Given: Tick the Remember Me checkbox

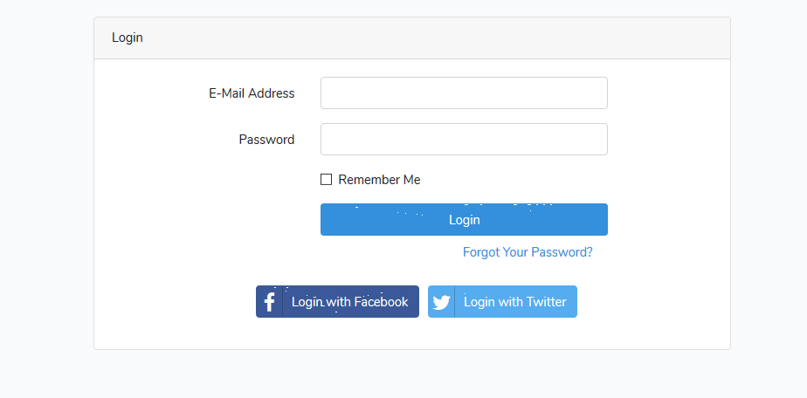Looking at the screenshot, I should pyautogui.click(x=327, y=180).
